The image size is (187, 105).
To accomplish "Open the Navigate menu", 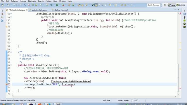I will (x=32, y=1).
